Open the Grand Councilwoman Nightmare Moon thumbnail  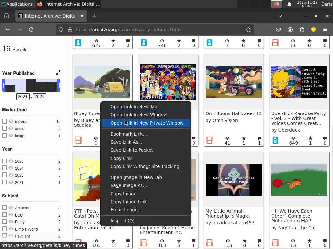point(233,180)
